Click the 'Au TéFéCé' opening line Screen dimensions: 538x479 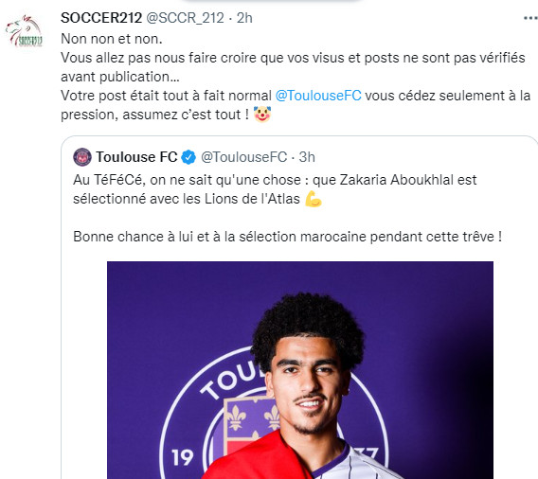(x=275, y=180)
